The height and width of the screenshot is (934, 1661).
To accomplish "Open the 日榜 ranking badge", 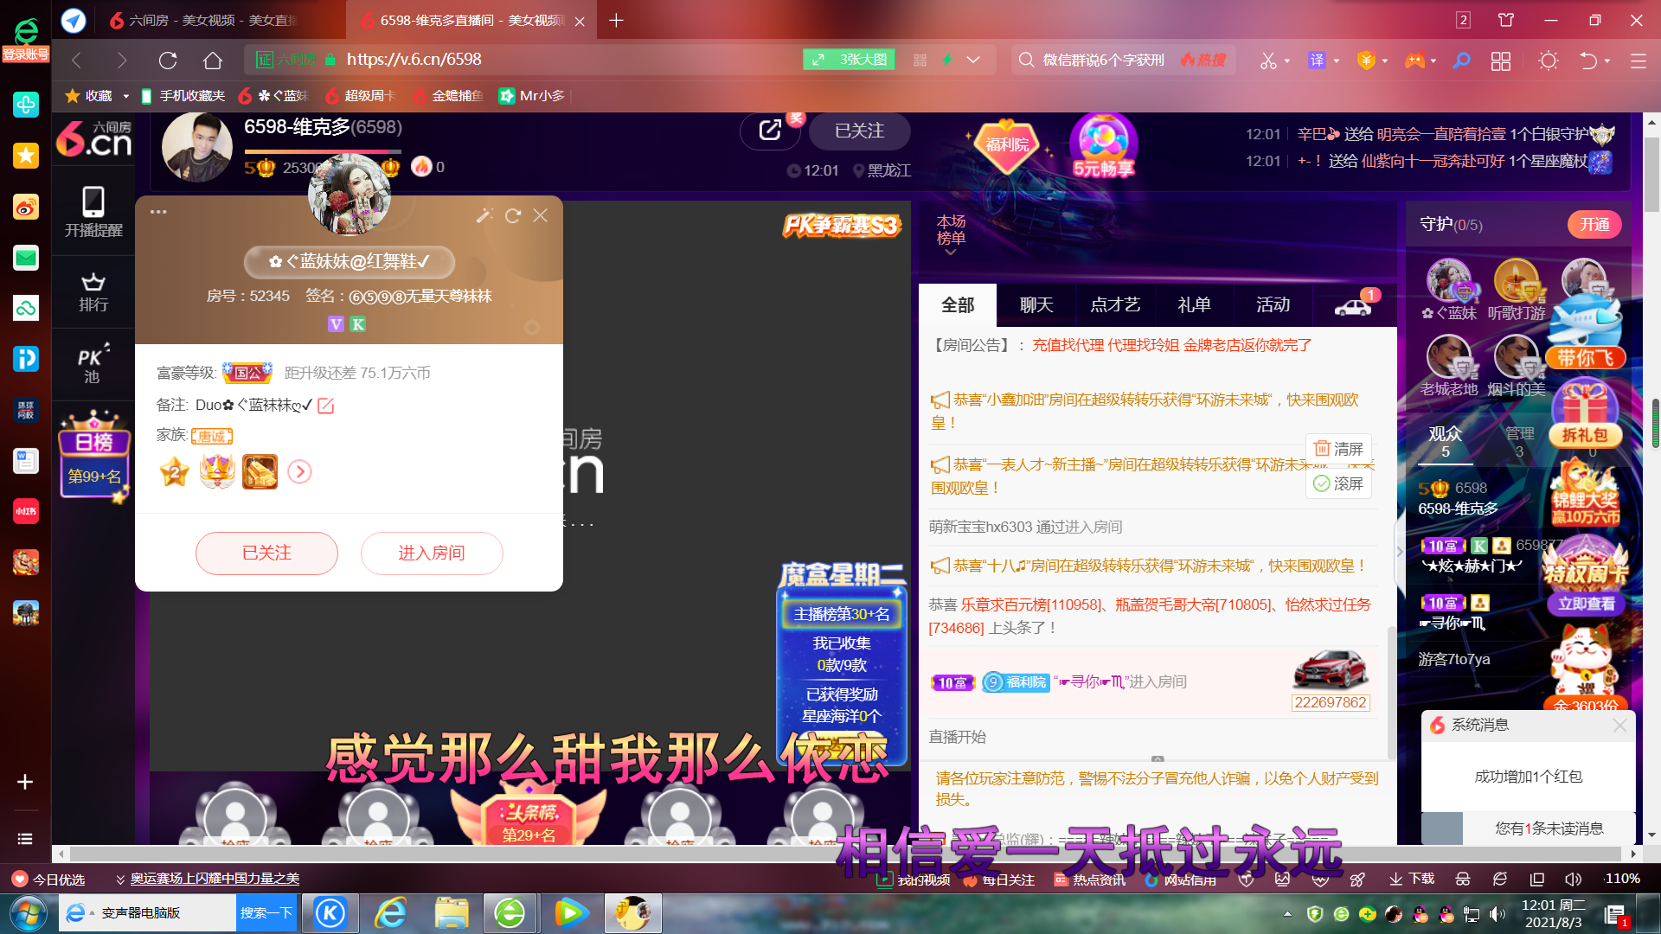I will [93, 456].
